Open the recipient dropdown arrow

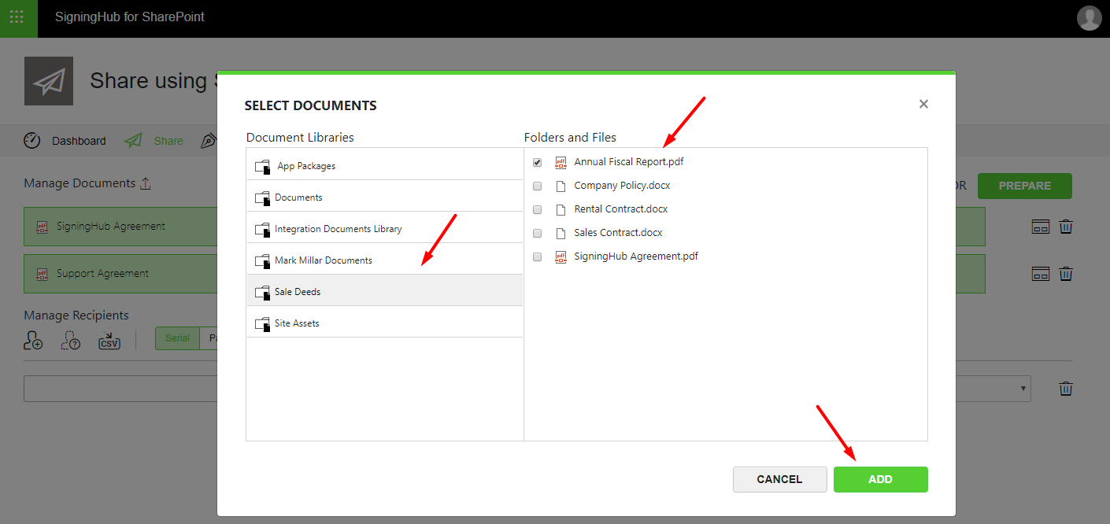[1023, 389]
